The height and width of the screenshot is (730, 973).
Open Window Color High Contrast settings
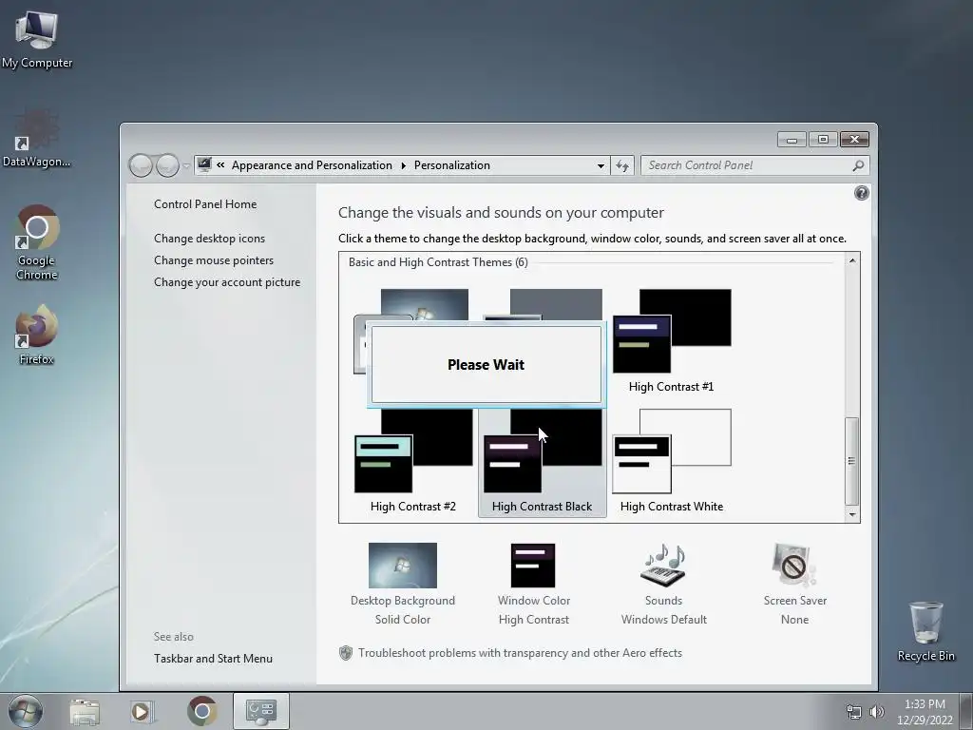534,585
